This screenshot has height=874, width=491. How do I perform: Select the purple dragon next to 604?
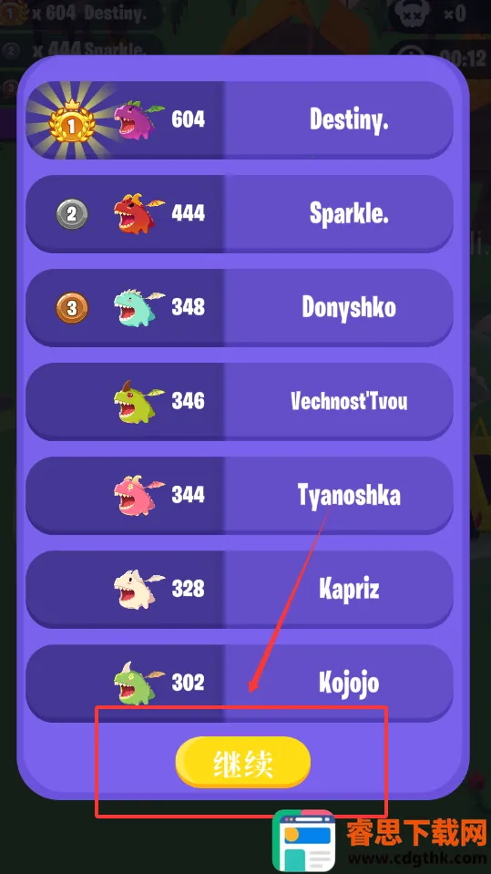click(138, 119)
